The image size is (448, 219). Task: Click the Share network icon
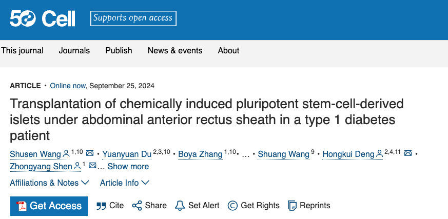(x=137, y=206)
